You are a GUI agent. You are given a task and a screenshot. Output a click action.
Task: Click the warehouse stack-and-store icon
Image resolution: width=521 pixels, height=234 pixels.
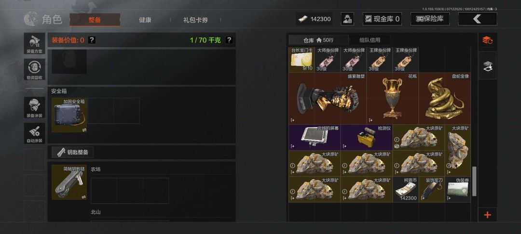tap(487, 65)
